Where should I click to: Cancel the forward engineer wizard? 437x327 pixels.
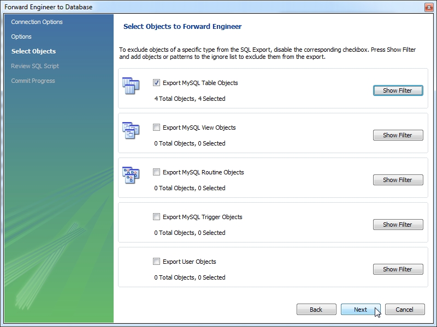pyautogui.click(x=405, y=310)
